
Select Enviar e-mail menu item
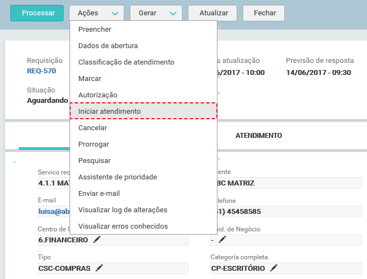click(144, 194)
